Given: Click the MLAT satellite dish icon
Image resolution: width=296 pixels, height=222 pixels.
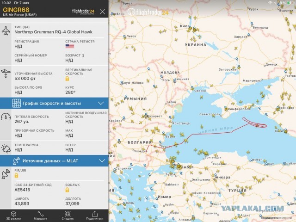Looking at the screenshot, I should (x=17, y=161).
